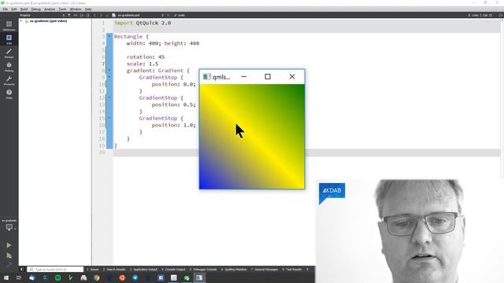Go forward in editor navigation history

[x=101, y=15]
